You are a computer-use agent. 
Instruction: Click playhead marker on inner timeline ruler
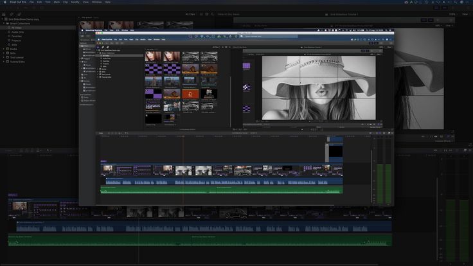(x=183, y=136)
